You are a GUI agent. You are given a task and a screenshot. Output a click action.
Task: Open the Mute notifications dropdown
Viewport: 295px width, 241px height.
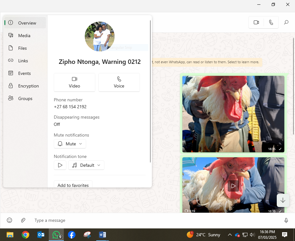tap(70, 144)
